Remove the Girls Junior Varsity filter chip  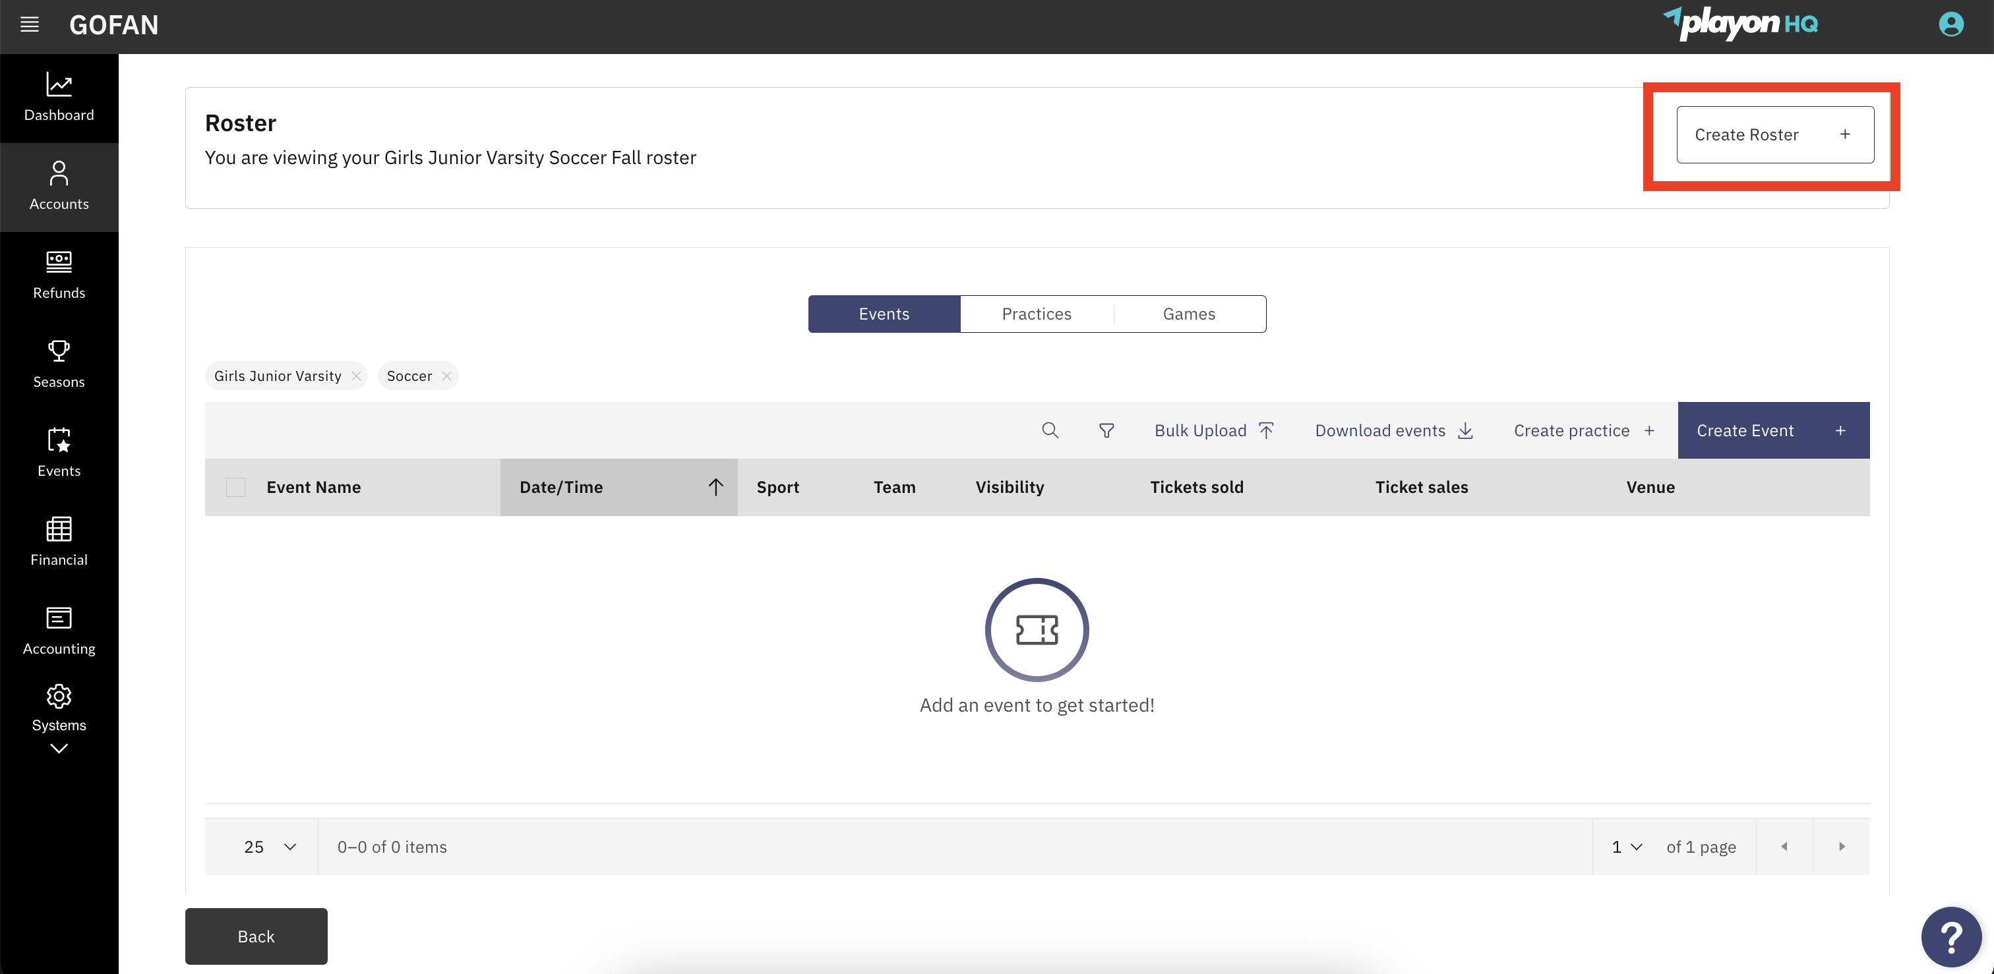355,375
